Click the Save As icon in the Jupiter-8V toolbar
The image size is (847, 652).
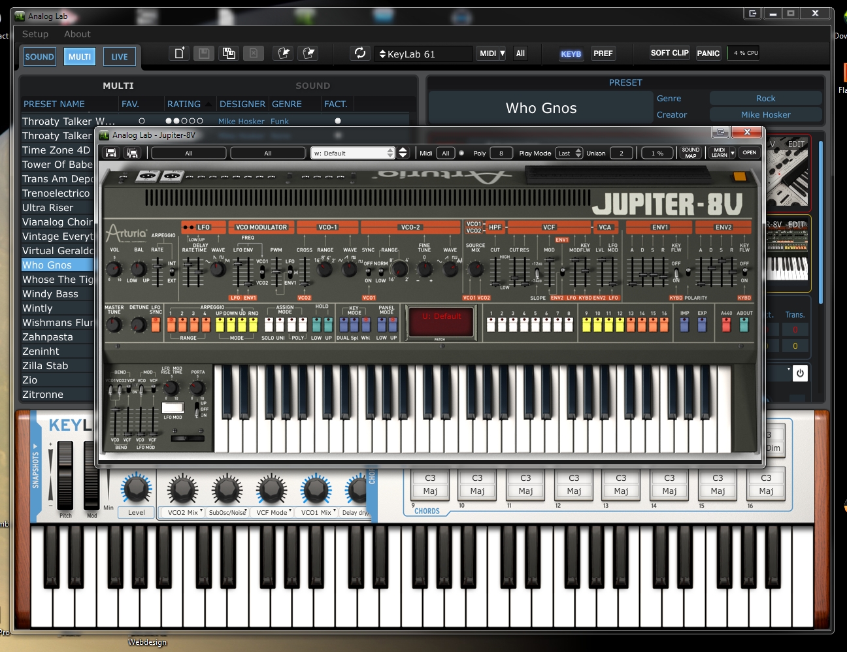tap(132, 153)
